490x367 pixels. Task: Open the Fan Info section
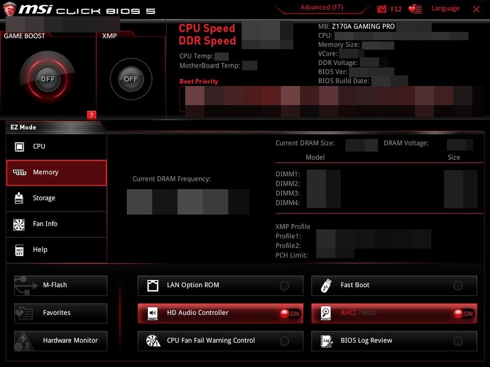click(56, 224)
